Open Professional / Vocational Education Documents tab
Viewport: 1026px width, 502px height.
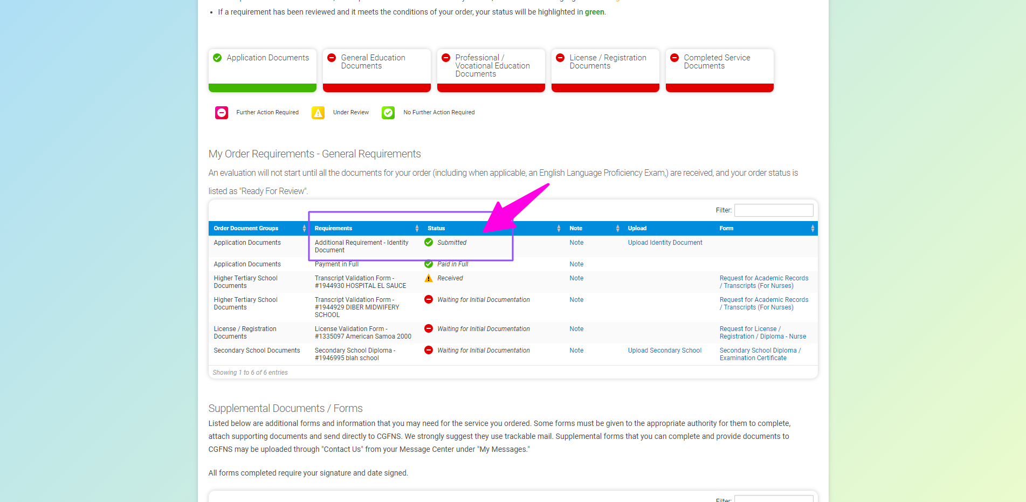(x=491, y=66)
